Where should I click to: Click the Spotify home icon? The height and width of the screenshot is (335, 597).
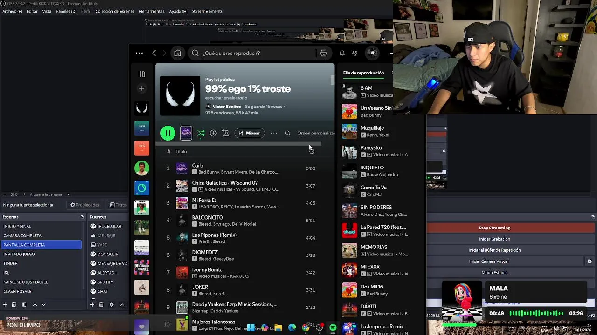[x=178, y=53]
